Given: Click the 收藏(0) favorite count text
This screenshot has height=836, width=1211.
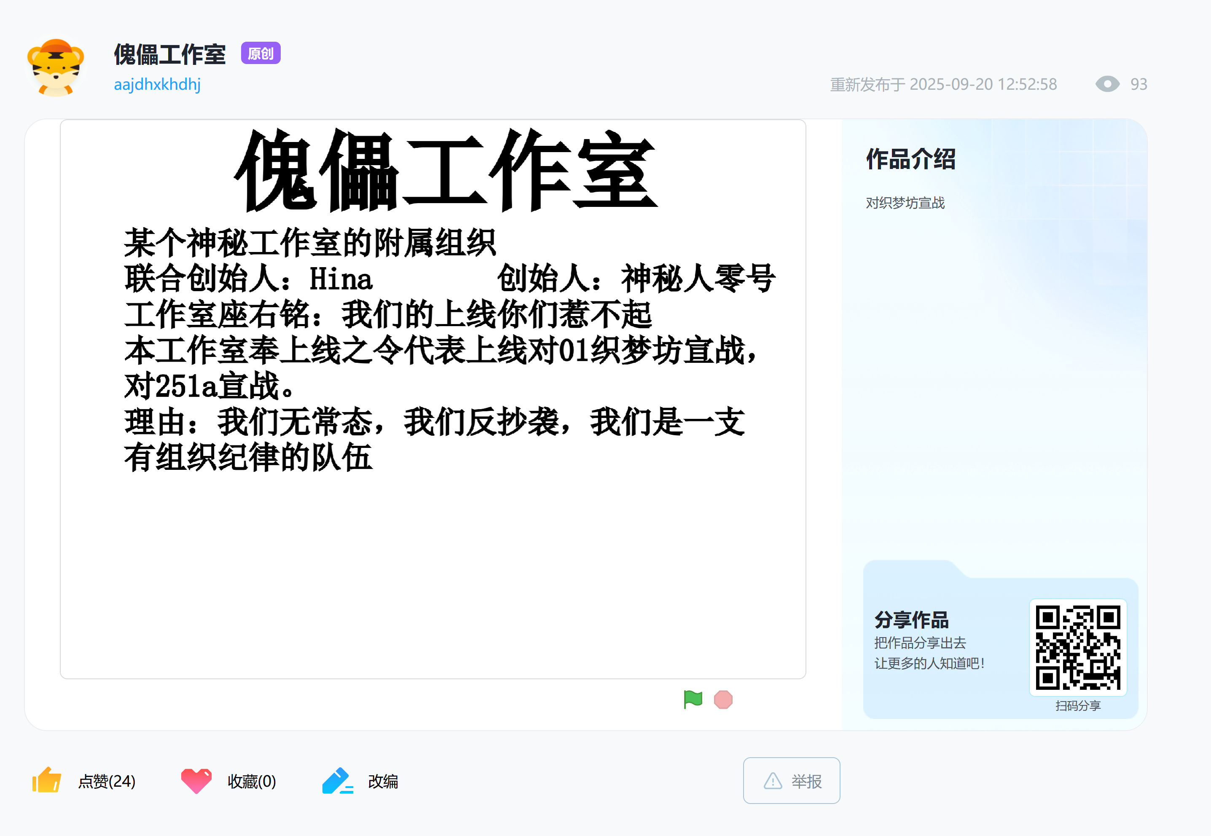Looking at the screenshot, I should coord(252,781).
